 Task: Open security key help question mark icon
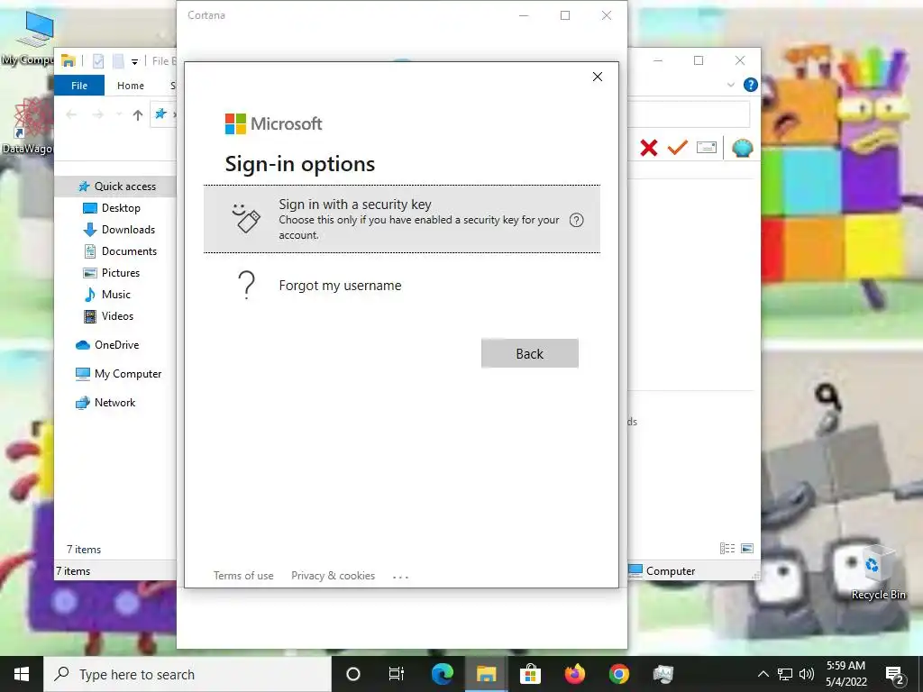click(x=576, y=220)
